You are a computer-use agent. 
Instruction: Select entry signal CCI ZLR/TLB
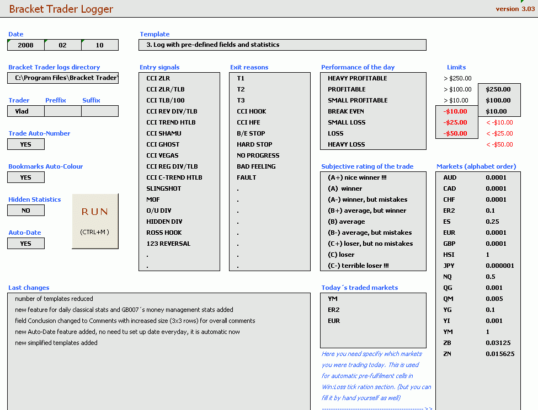(x=179, y=89)
